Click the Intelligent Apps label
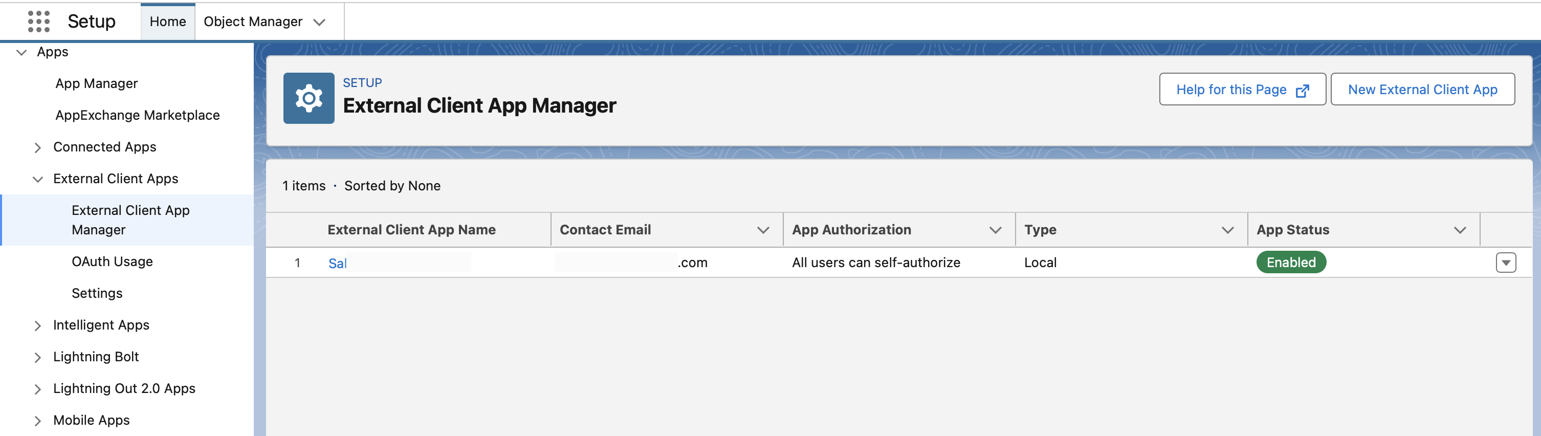This screenshot has height=436, width=1541. (101, 325)
